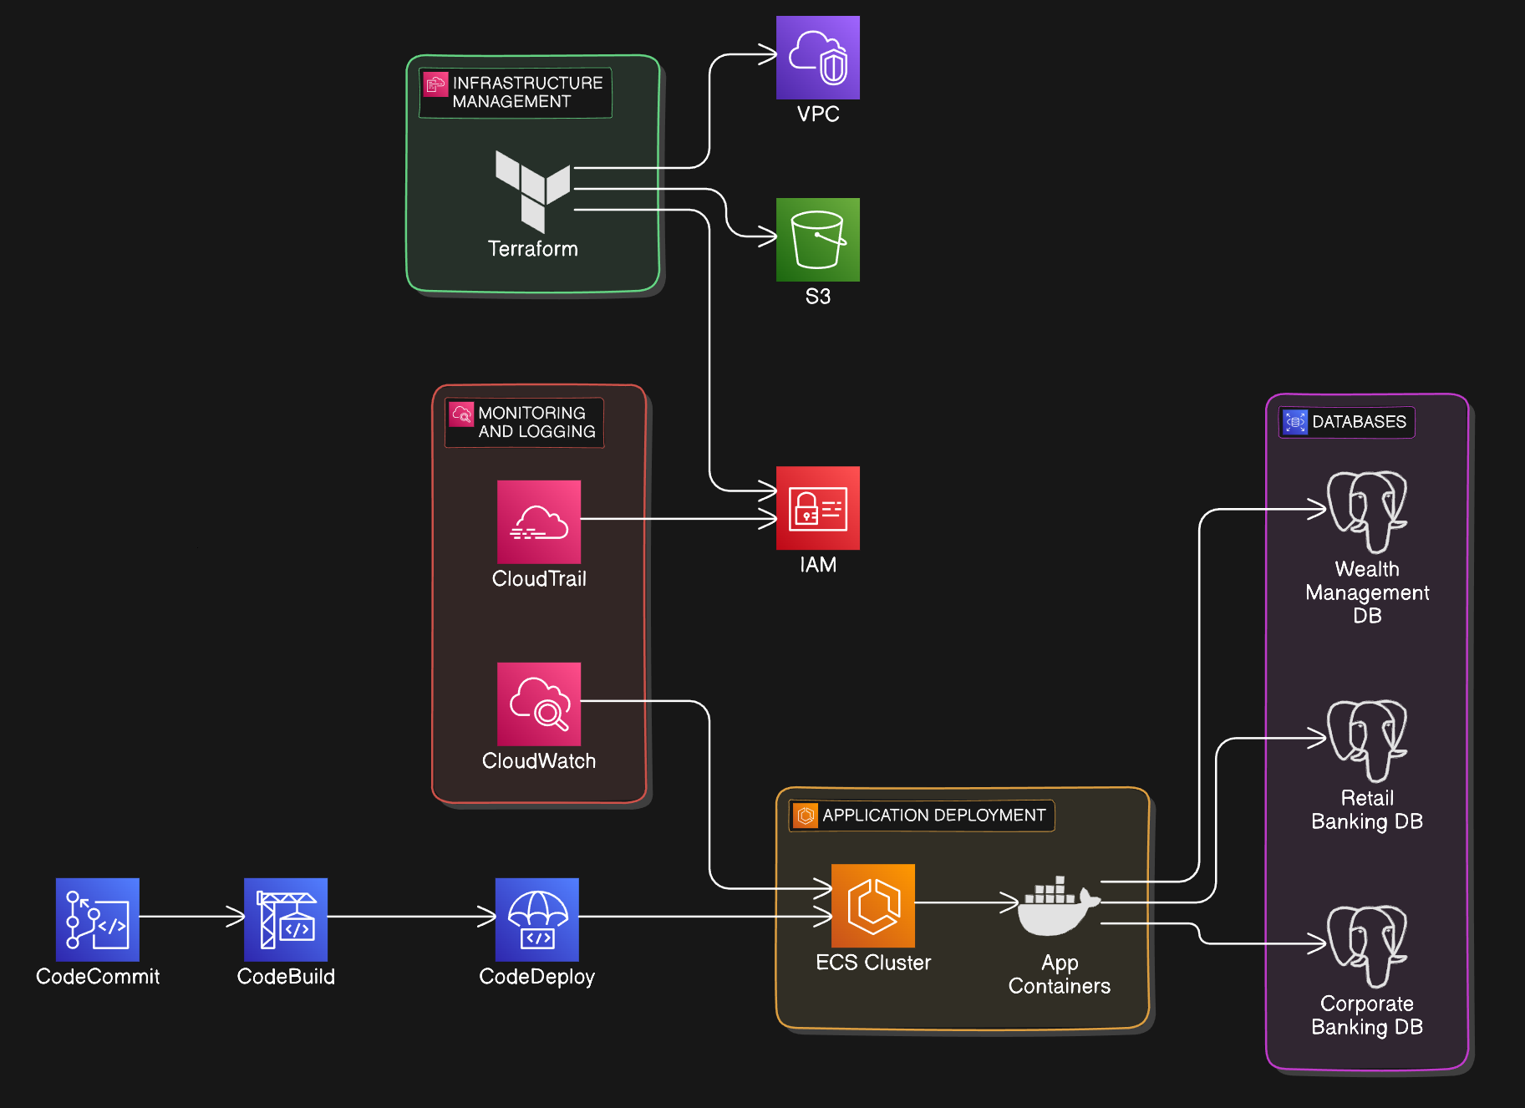This screenshot has width=1525, height=1108.
Task: Select the MONITORING AND LOGGING group title
Action: [x=536, y=422]
